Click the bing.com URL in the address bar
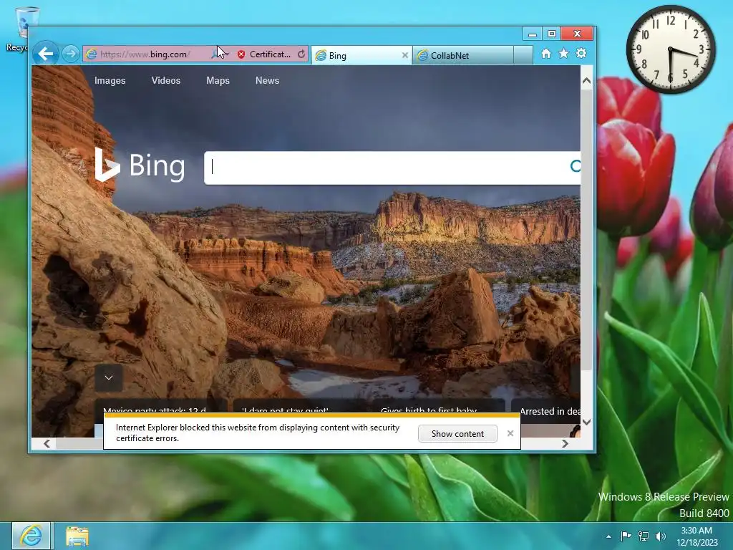This screenshot has width=733, height=550. [x=145, y=54]
